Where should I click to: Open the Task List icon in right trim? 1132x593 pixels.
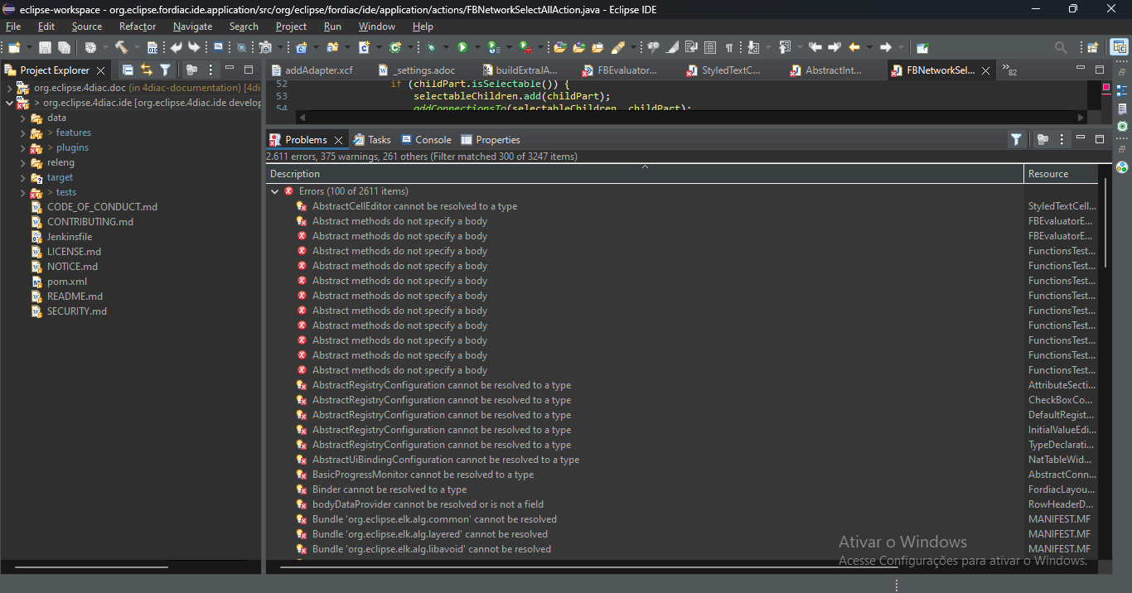[x=1122, y=108]
